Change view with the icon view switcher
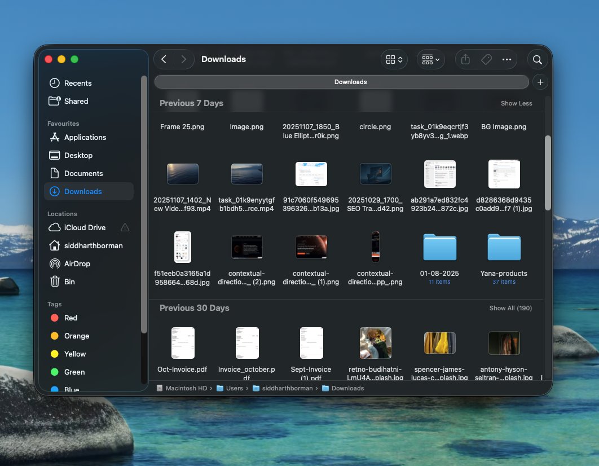The width and height of the screenshot is (599, 466). coord(394,60)
